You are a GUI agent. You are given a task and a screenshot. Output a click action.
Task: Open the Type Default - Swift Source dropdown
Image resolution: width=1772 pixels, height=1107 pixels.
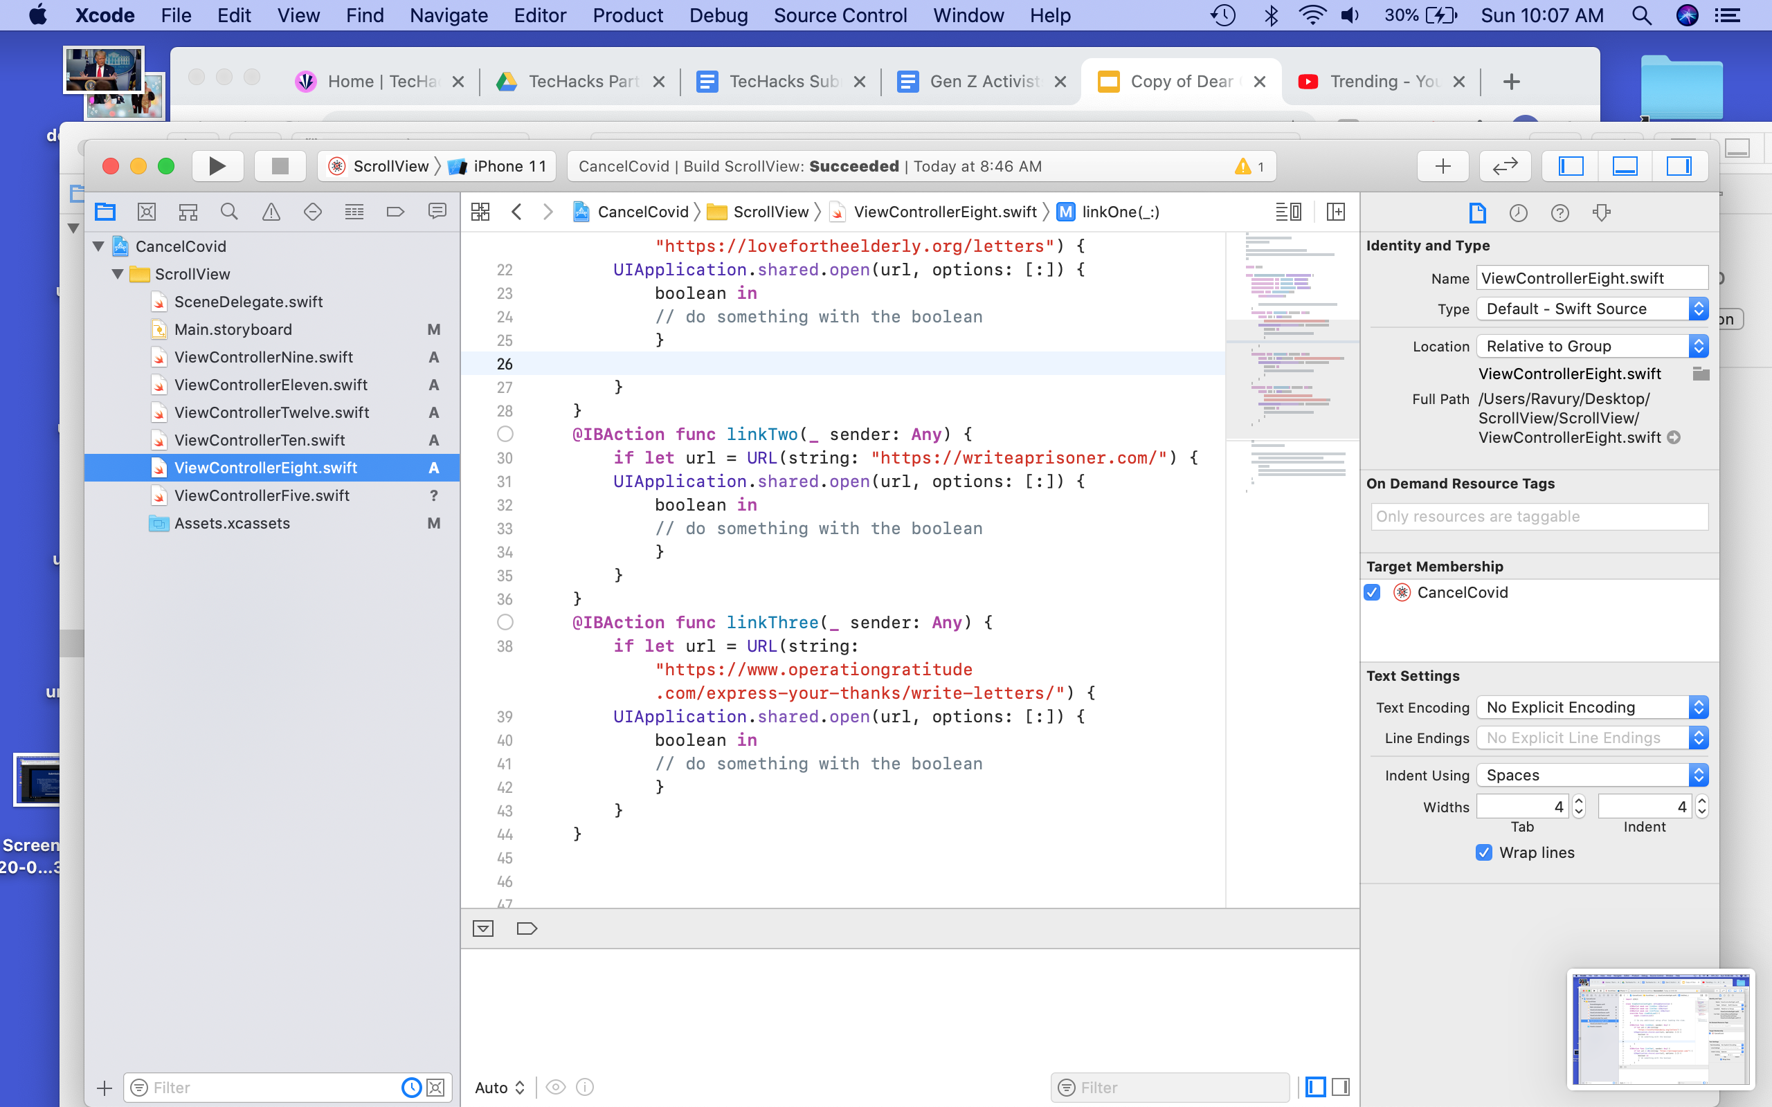pyautogui.click(x=1592, y=309)
